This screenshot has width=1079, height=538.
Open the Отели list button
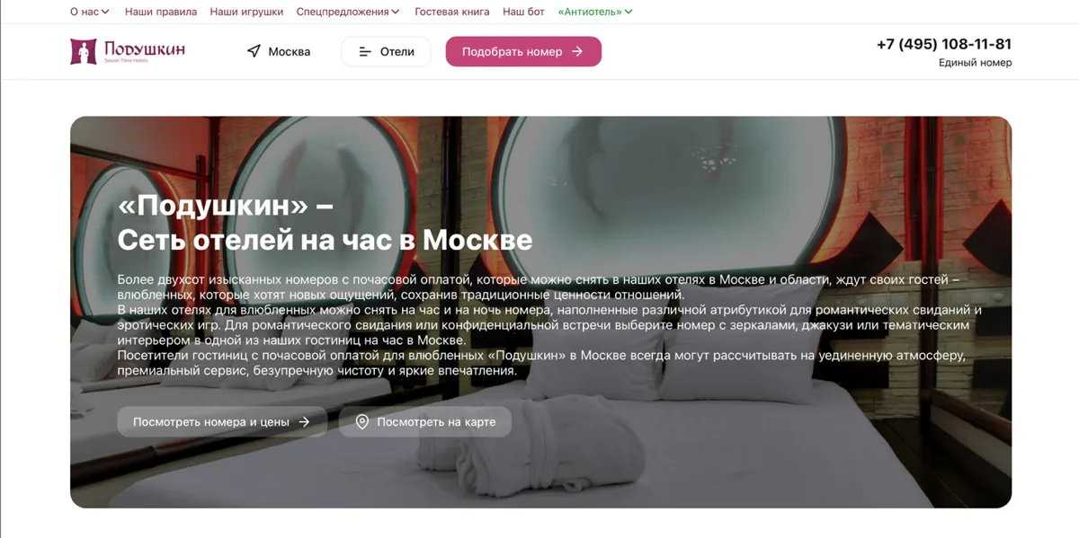pos(387,52)
